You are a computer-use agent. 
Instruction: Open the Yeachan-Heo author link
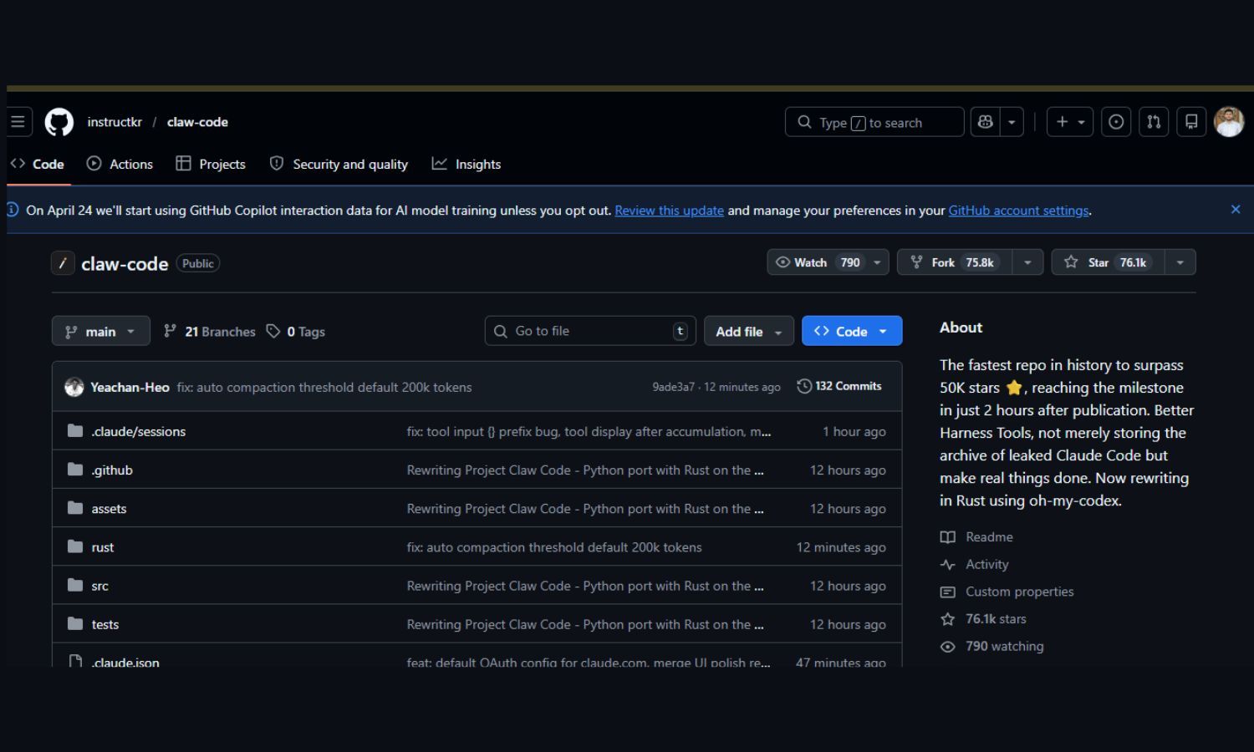pyautogui.click(x=130, y=387)
